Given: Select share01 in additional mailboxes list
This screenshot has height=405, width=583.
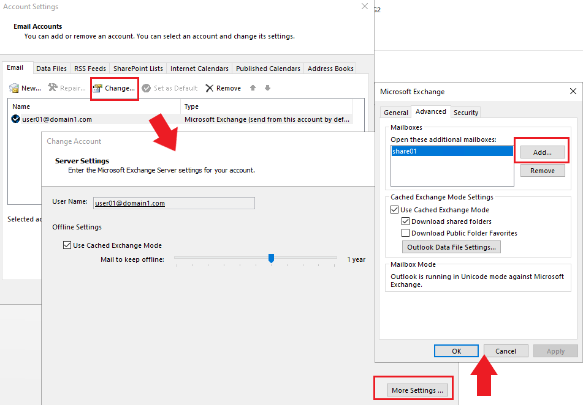Looking at the screenshot, I should [452, 151].
